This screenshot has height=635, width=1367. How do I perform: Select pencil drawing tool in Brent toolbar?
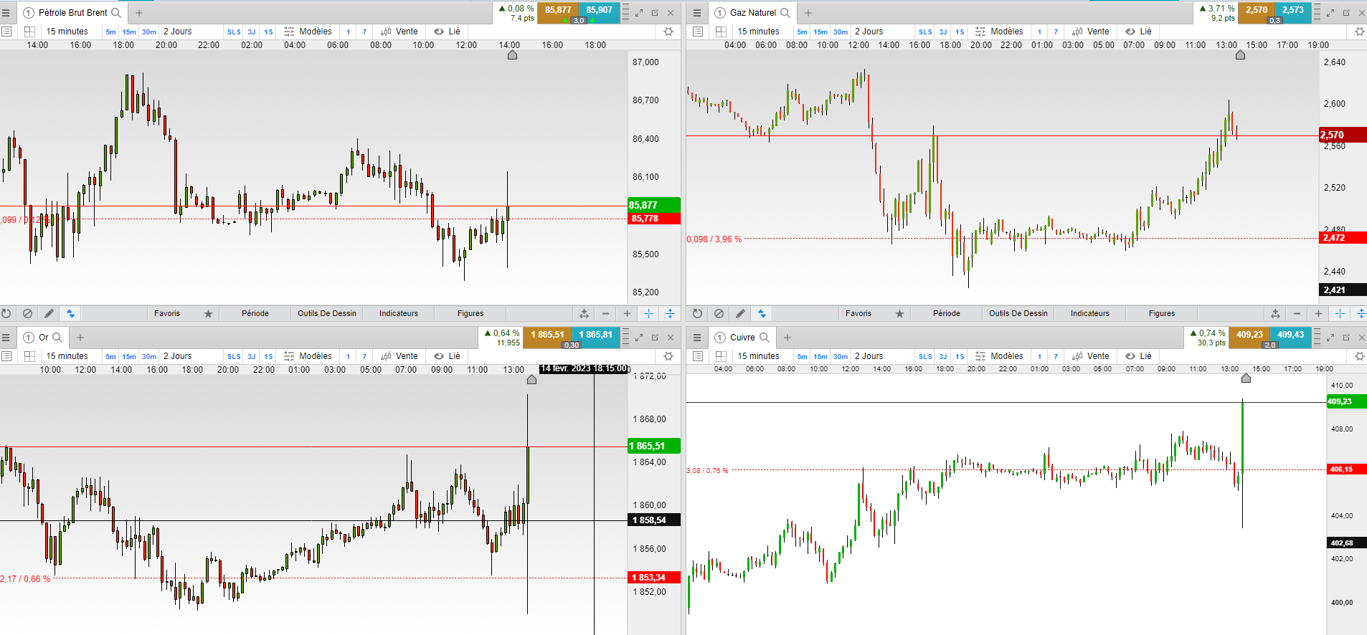[x=49, y=313]
